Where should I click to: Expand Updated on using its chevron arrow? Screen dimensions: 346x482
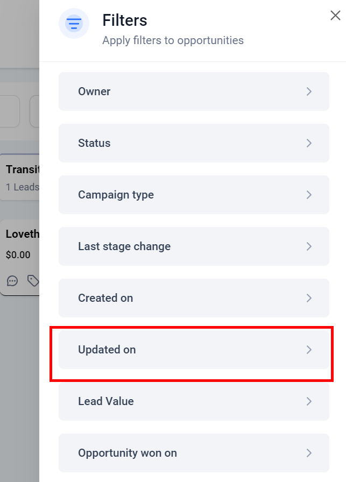pos(309,350)
